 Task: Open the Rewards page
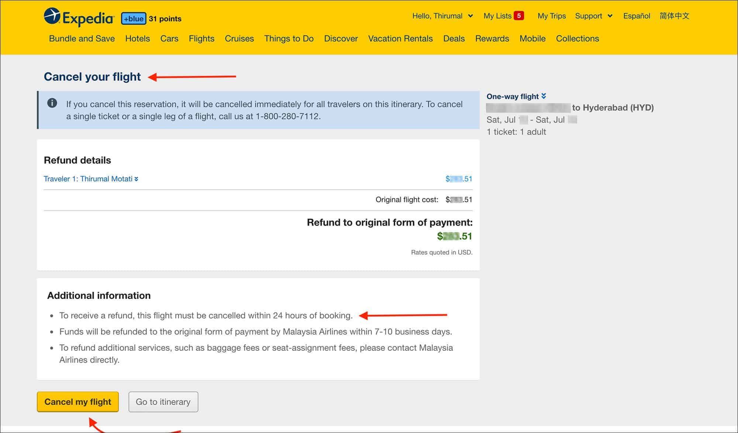point(492,39)
